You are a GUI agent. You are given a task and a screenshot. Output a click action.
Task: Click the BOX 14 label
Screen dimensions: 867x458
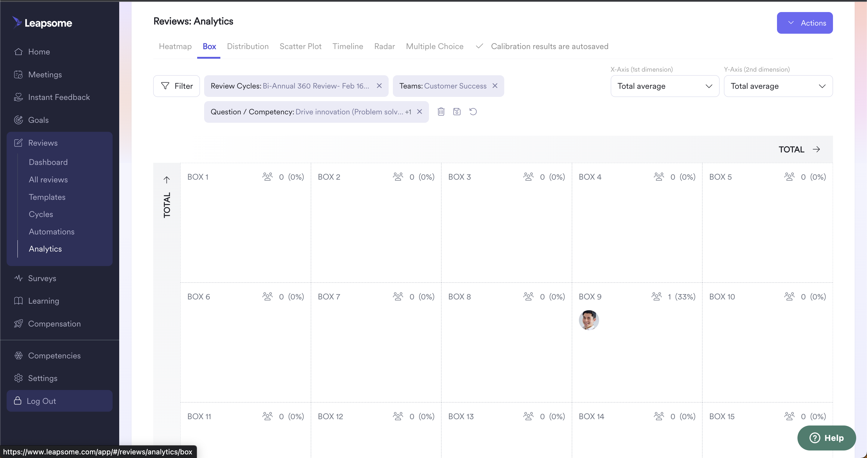(591, 416)
